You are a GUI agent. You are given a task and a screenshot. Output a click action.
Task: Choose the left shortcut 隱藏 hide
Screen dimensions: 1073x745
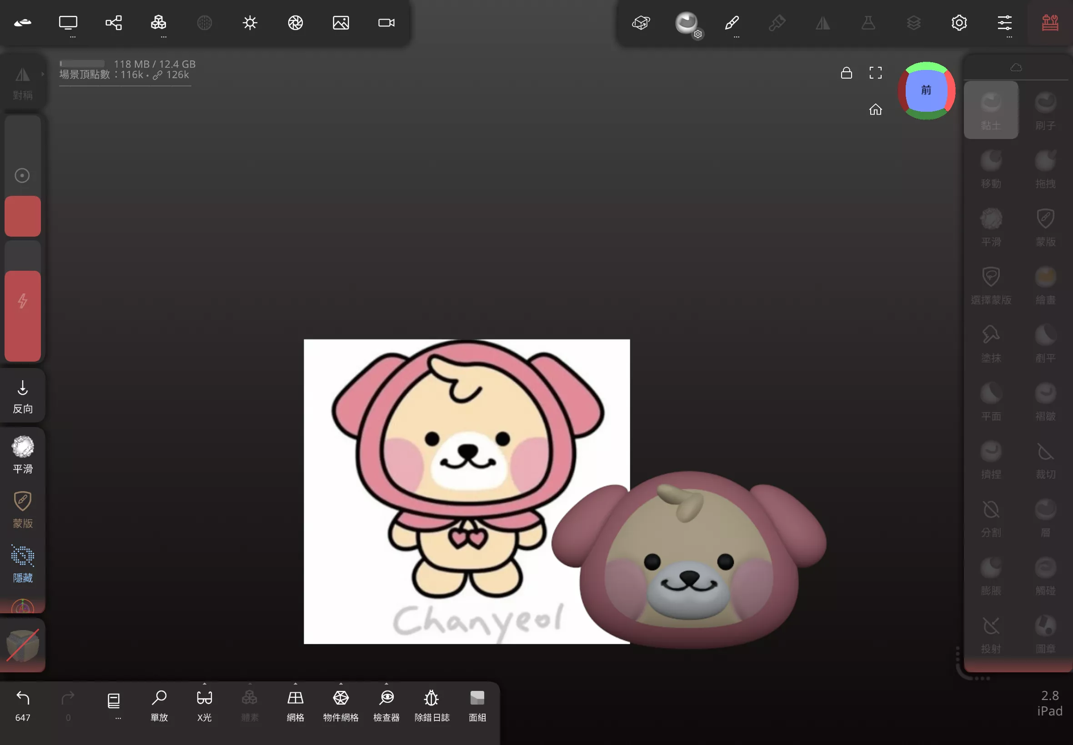click(x=22, y=564)
